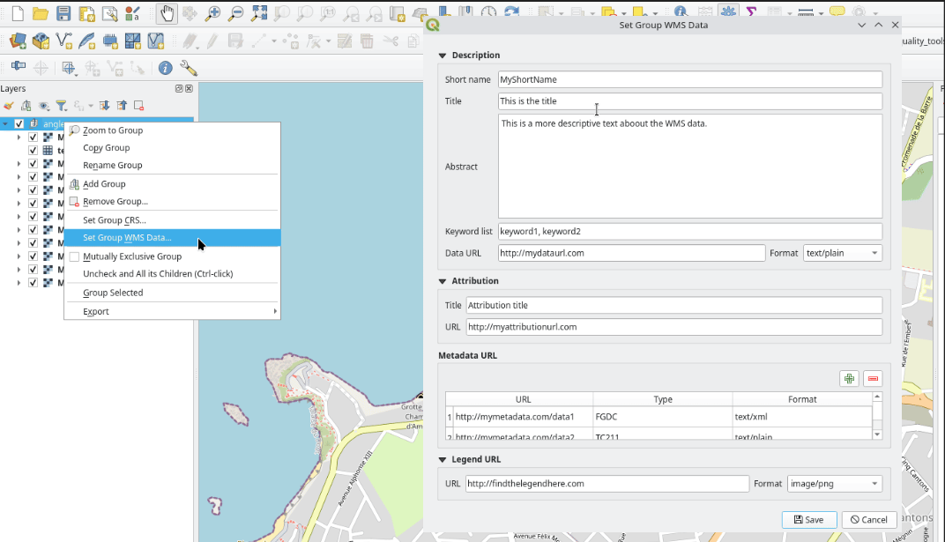This screenshot has width=945, height=542.
Task: Open the Data URL Format dropdown showing text/plain
Action: click(842, 253)
